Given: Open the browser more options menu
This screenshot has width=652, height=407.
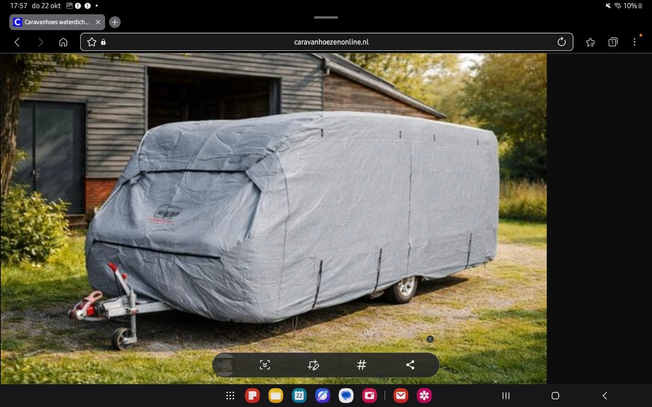Looking at the screenshot, I should pos(634,42).
